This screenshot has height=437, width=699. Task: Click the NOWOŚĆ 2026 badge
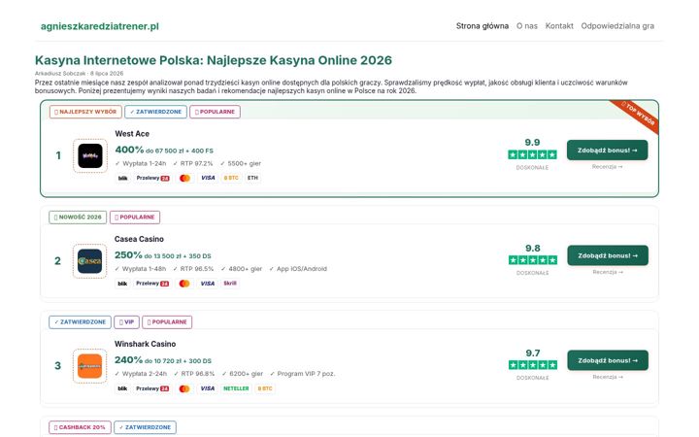pos(78,218)
